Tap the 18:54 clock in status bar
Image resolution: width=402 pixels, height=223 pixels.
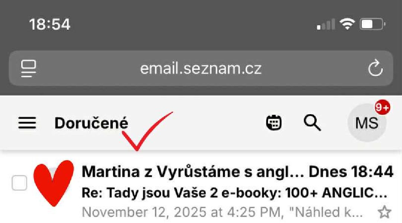click(50, 25)
